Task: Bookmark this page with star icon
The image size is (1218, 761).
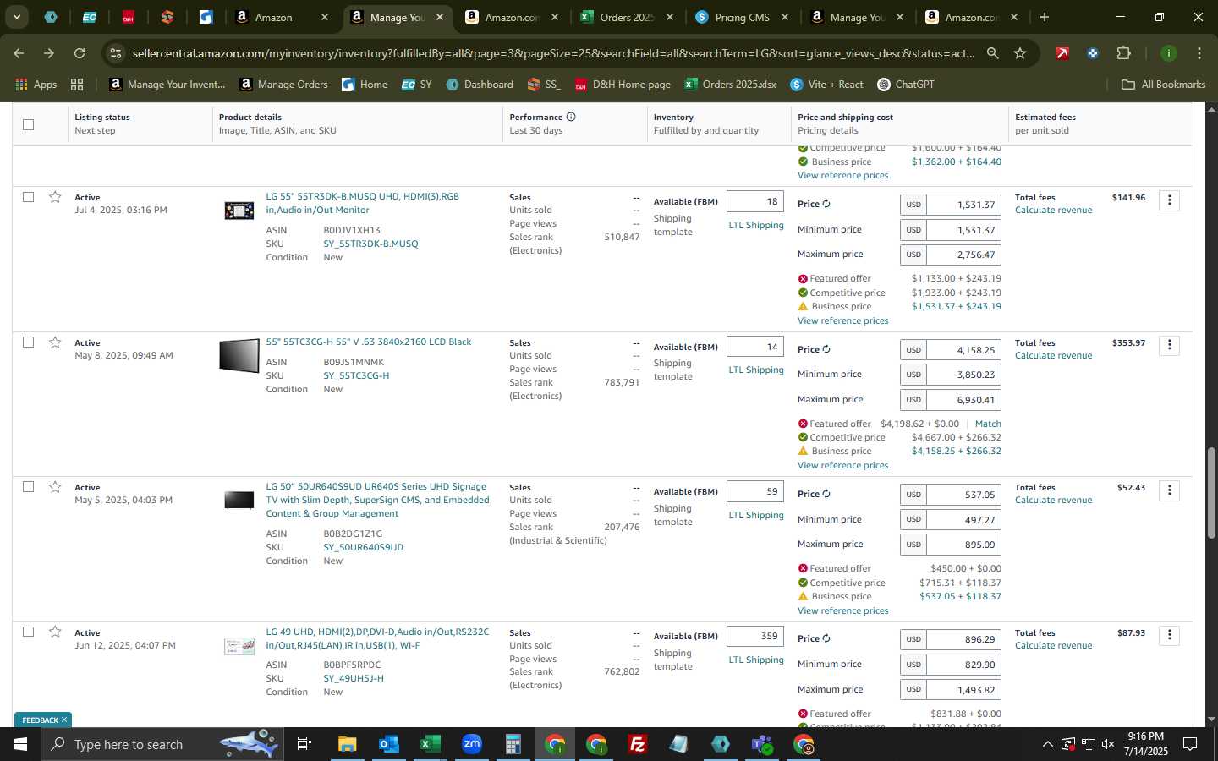Action: point(1020,53)
